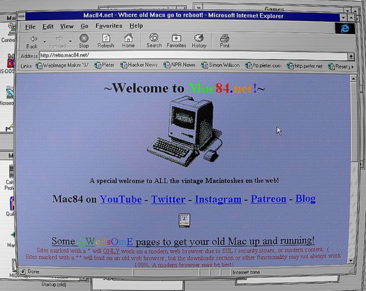The height and width of the screenshot is (291, 366).
Task: Open the Edit menu
Action: (48, 27)
